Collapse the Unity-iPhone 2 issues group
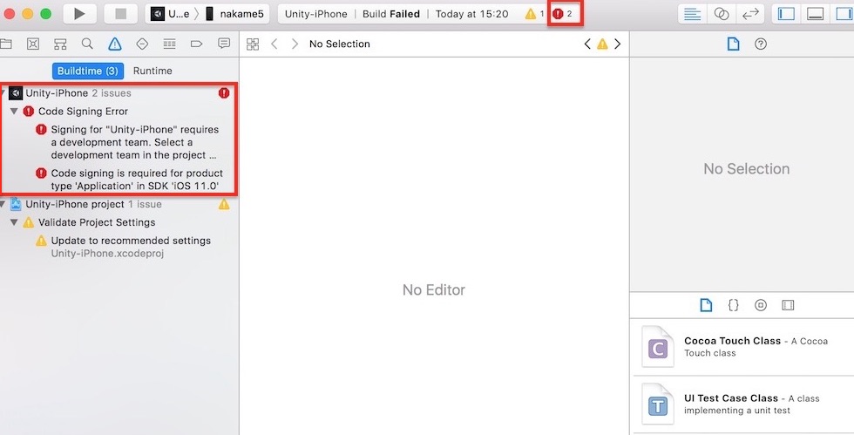The height and width of the screenshot is (435, 854). tap(3, 93)
